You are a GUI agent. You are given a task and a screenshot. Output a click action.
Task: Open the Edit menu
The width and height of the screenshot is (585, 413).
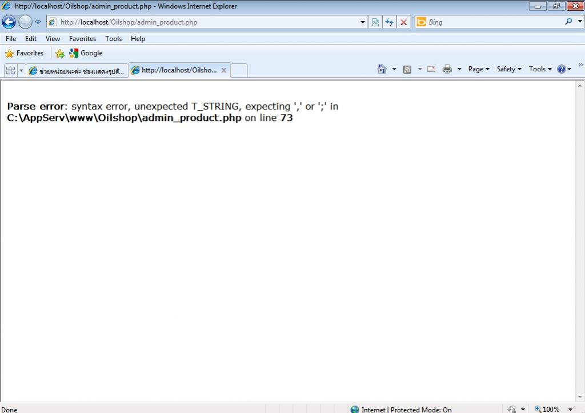click(x=31, y=39)
